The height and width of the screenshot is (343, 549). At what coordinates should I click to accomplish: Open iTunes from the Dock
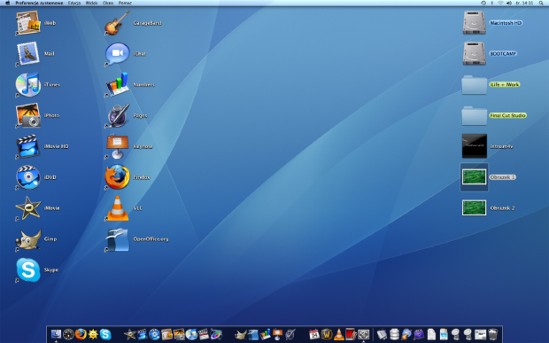tap(191, 334)
